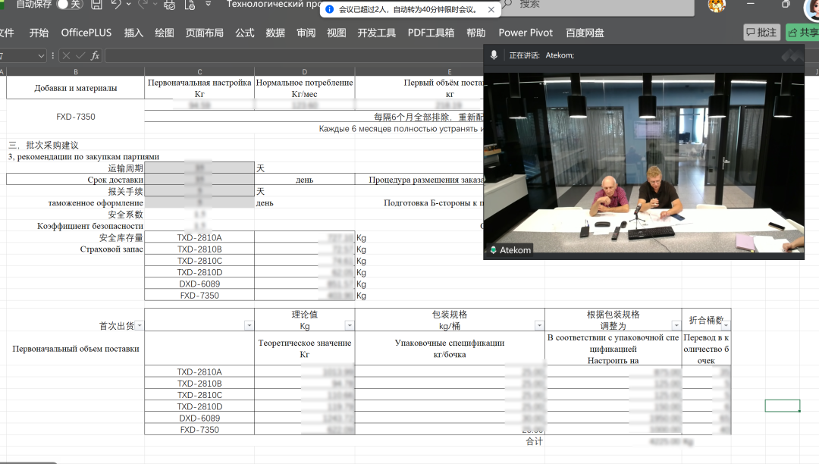
Task: Click the microphone icon in meeting speaker bar
Action: pyautogui.click(x=494, y=55)
